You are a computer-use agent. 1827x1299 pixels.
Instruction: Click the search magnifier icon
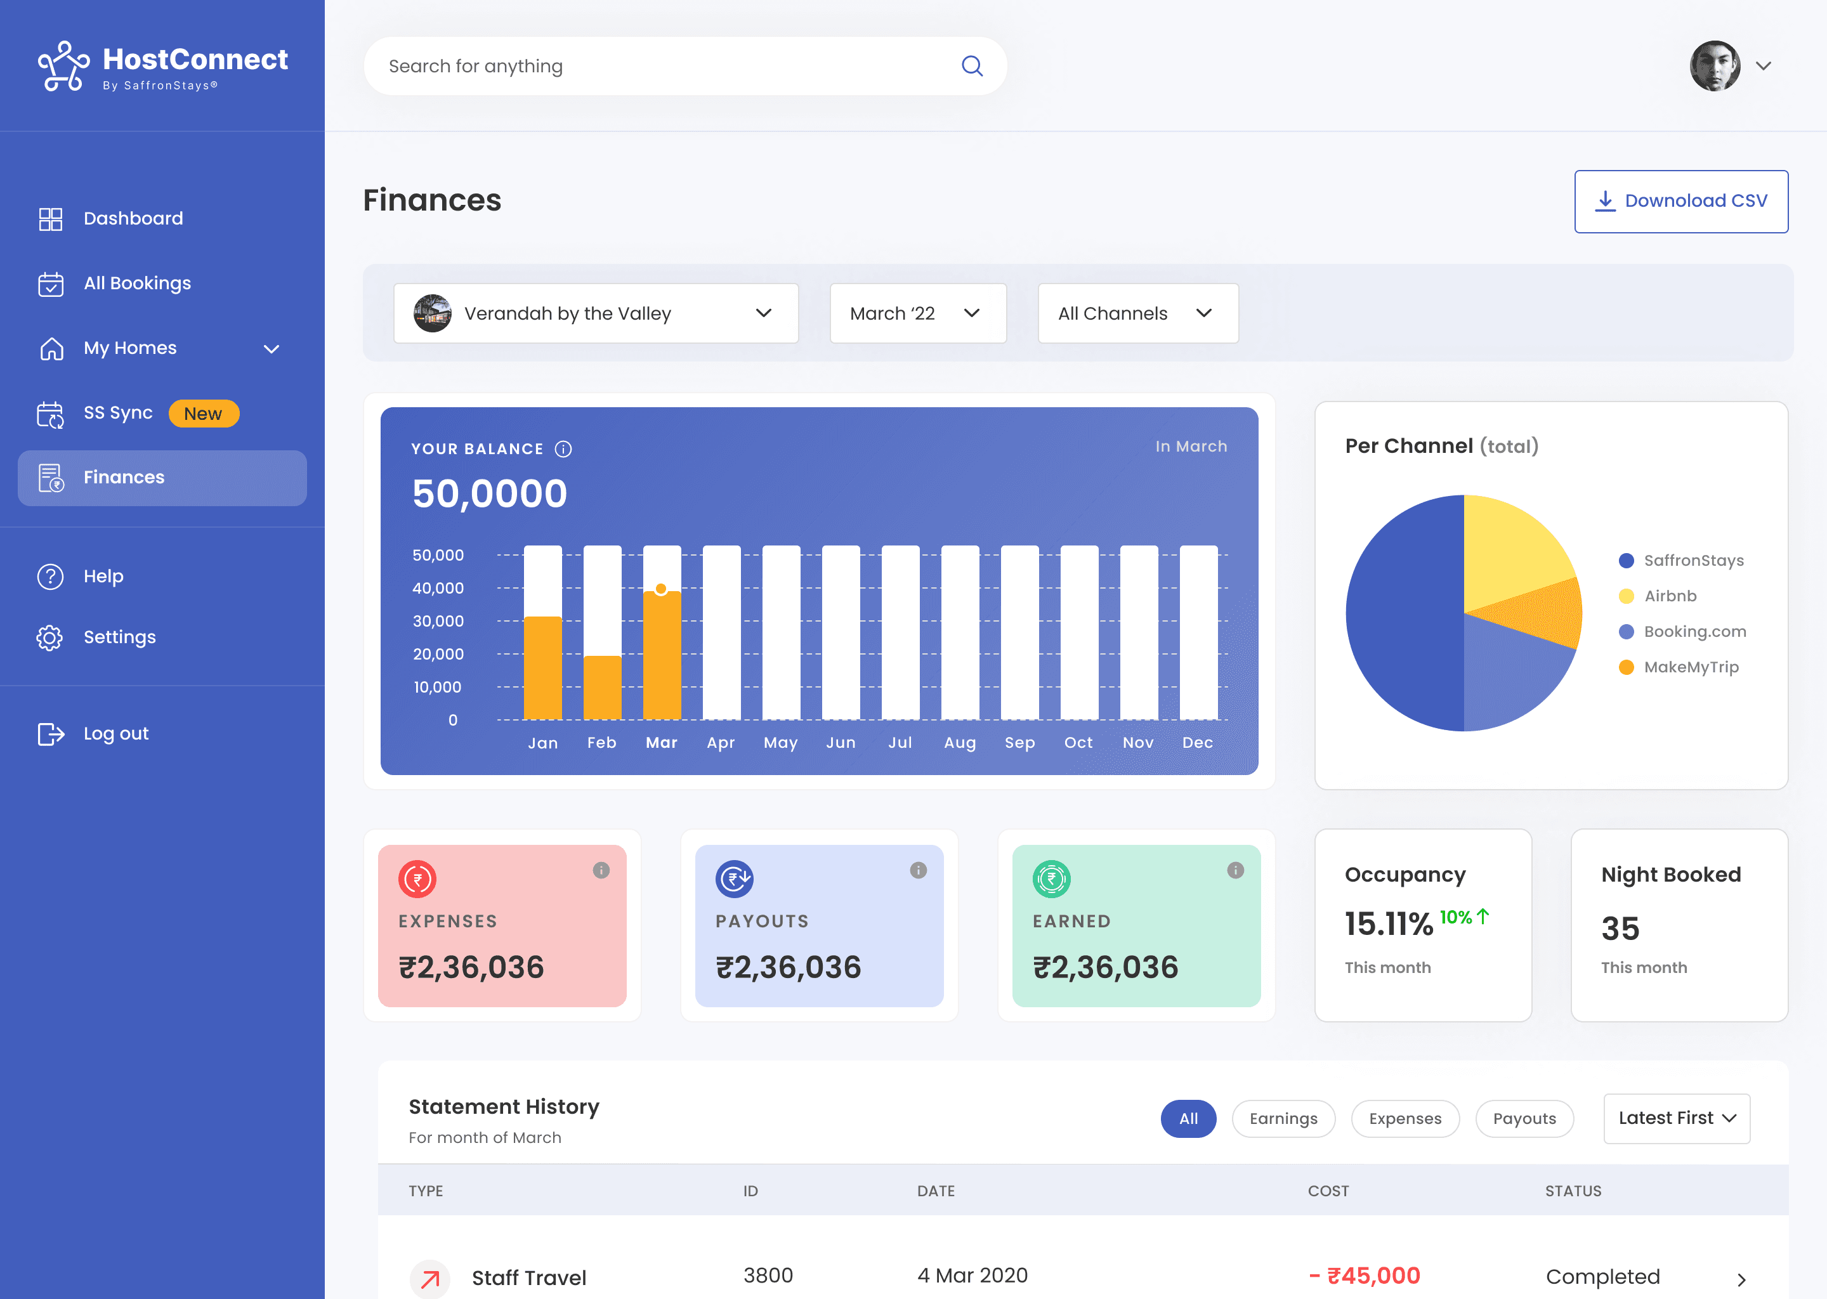pos(971,65)
